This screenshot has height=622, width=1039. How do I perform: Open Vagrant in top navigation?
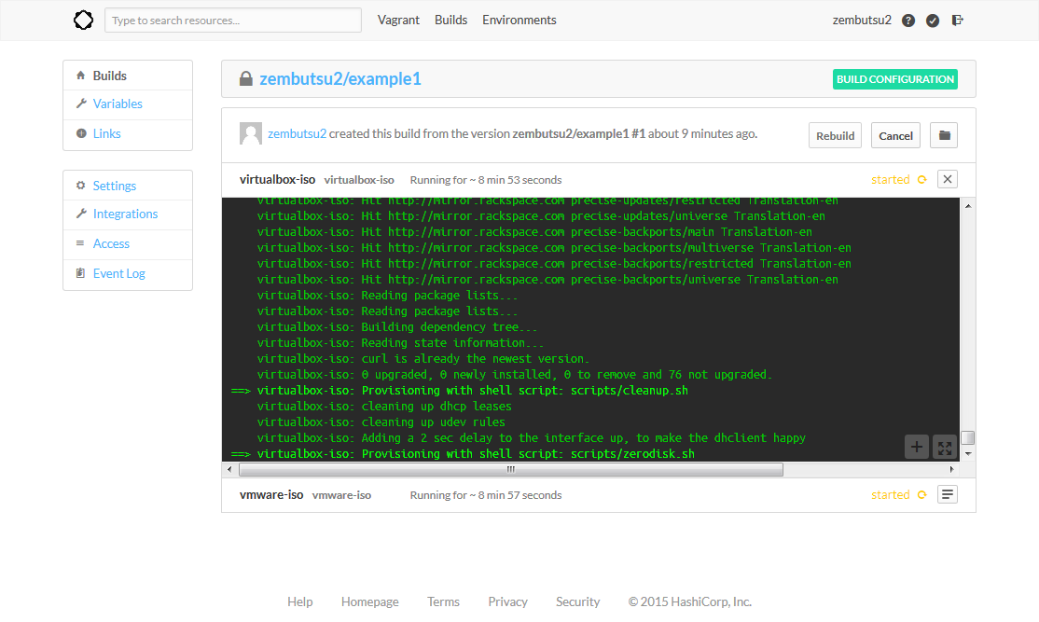click(x=398, y=20)
